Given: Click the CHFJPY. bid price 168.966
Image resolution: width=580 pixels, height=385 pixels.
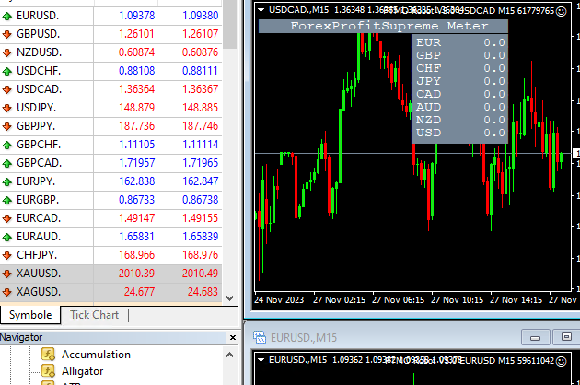Looking at the screenshot, I should [136, 255].
